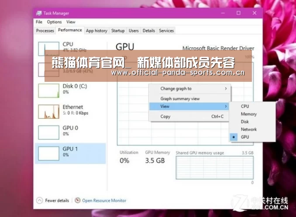Click the Fewer details chevron icon
This screenshot has height=217, width=296.
point(39,200)
